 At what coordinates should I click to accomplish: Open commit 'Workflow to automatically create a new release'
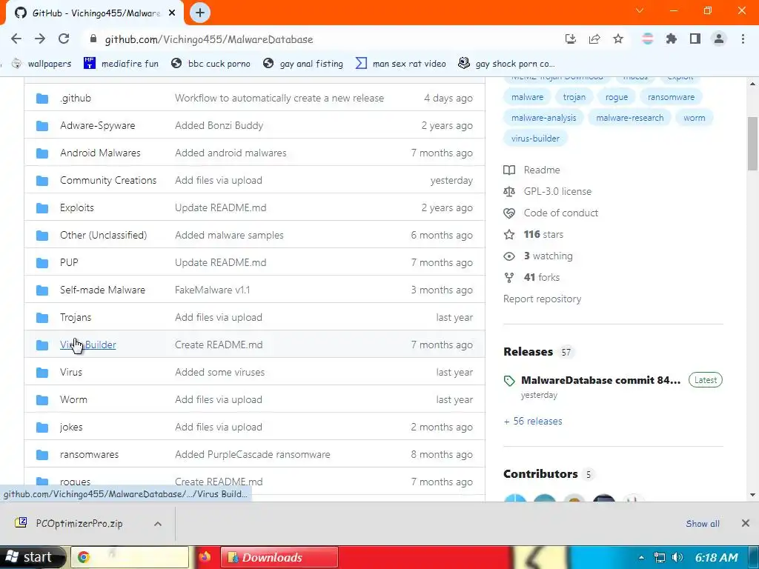[279, 99]
